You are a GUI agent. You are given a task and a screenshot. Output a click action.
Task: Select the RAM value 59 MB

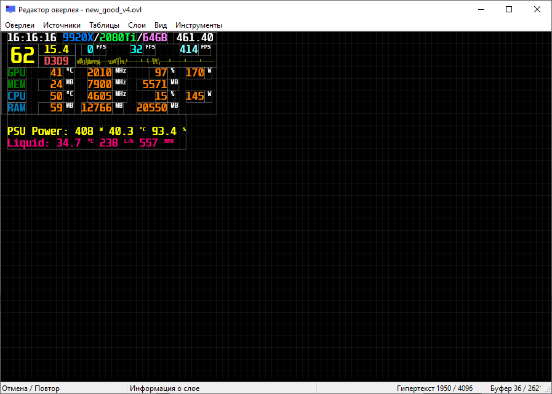click(x=57, y=107)
